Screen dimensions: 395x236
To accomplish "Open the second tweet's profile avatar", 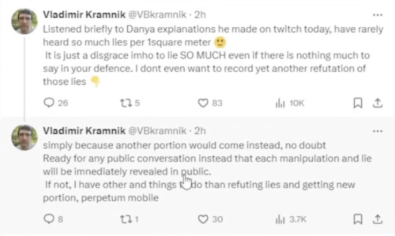I will tap(25, 138).
